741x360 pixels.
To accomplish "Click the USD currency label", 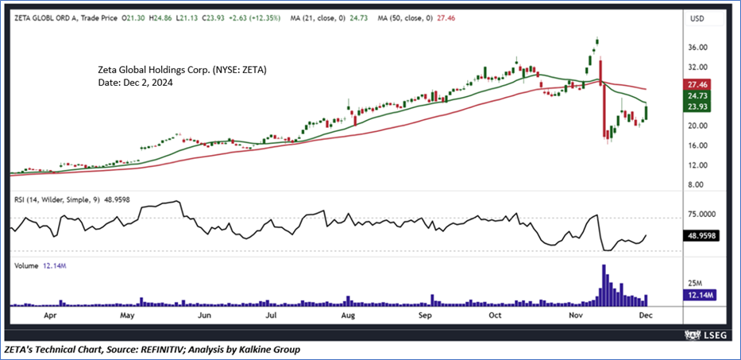I will tap(697, 19).
